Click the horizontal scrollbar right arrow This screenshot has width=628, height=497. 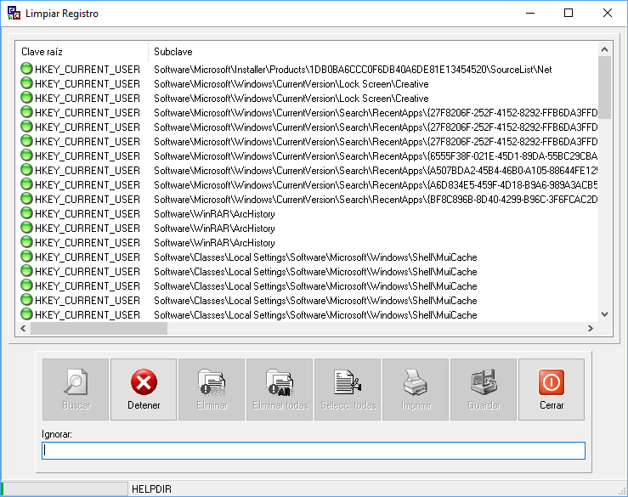pos(591,329)
